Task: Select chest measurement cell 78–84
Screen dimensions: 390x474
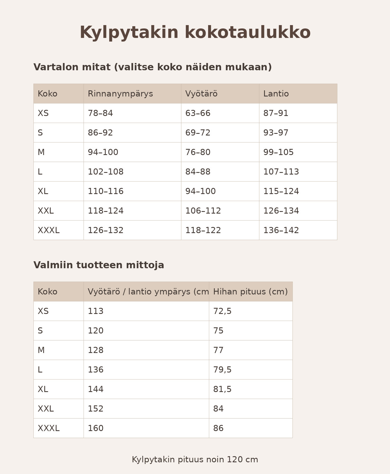Action: pyautogui.click(x=100, y=113)
